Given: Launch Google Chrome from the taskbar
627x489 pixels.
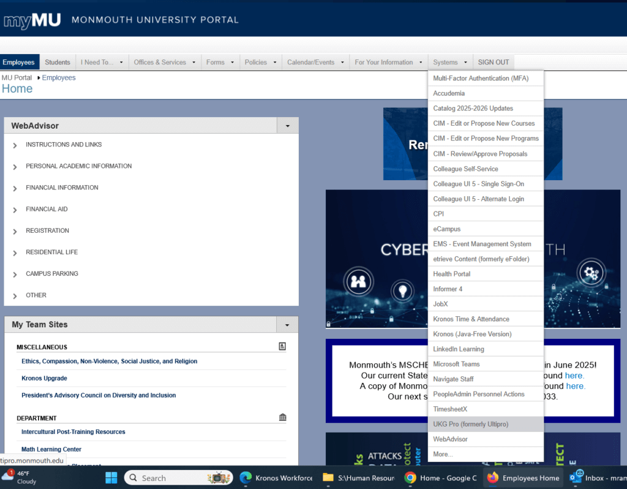Looking at the screenshot, I should pyautogui.click(x=409, y=477).
